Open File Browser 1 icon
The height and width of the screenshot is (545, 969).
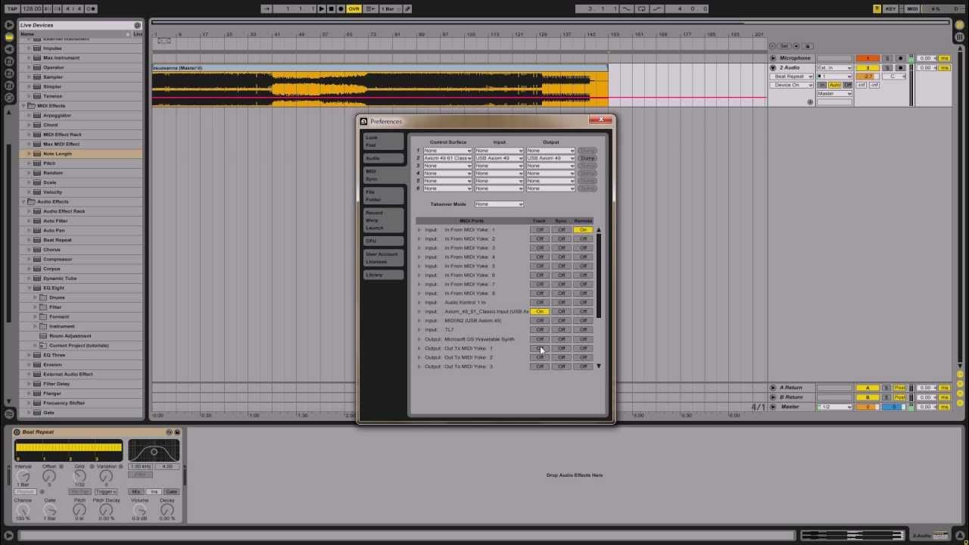(x=9, y=61)
